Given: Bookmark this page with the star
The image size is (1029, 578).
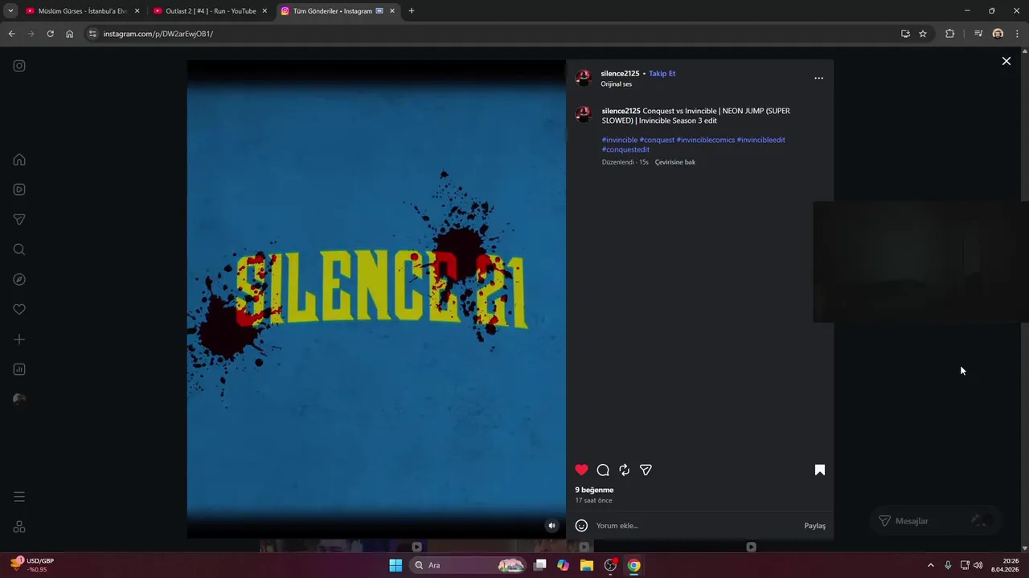Looking at the screenshot, I should 923,34.
